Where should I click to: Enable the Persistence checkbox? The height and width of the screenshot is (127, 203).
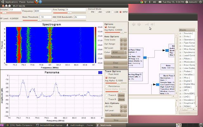(107, 86)
